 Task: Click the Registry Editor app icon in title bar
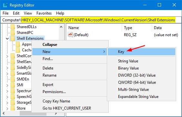pyautogui.click(x=5, y=5)
